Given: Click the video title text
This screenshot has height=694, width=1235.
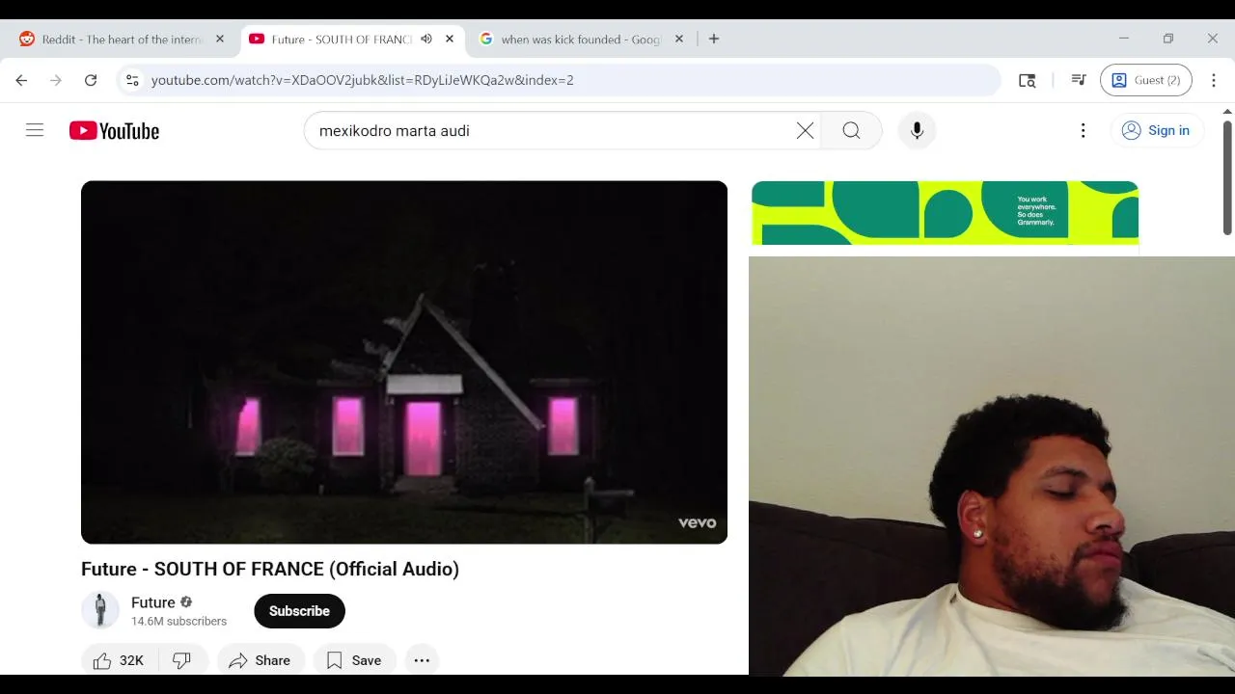Looking at the screenshot, I should [270, 569].
